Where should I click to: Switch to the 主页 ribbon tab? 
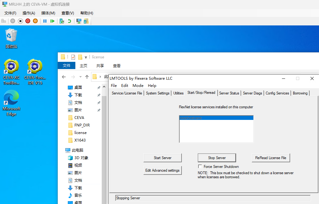[84, 66]
